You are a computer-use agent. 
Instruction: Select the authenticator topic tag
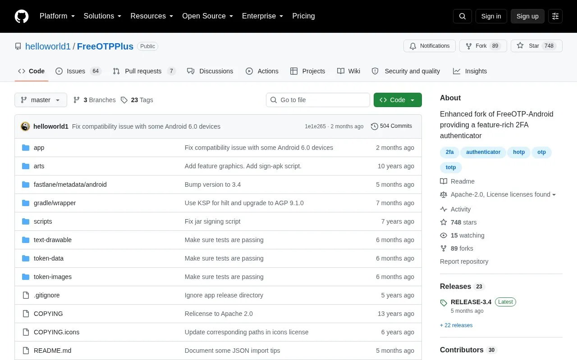(x=483, y=152)
